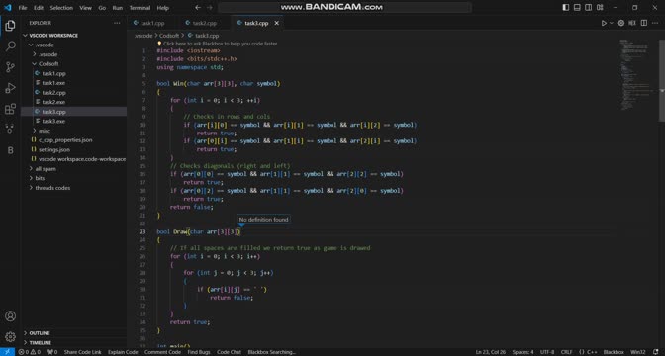Viewport: 665px width, 356px height.
Task: Open the Blackbox sidebar icon
Action: click(x=10, y=150)
